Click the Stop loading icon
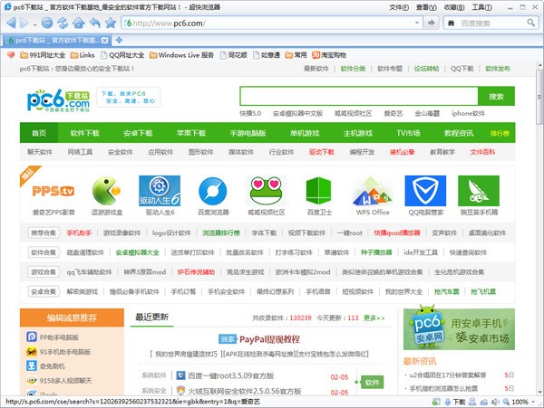The height and width of the screenshot is (408, 544). (x=47, y=24)
